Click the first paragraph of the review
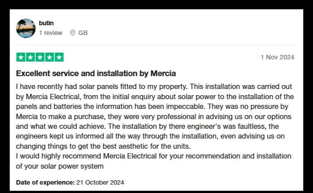The image size is (313, 193). point(155,116)
